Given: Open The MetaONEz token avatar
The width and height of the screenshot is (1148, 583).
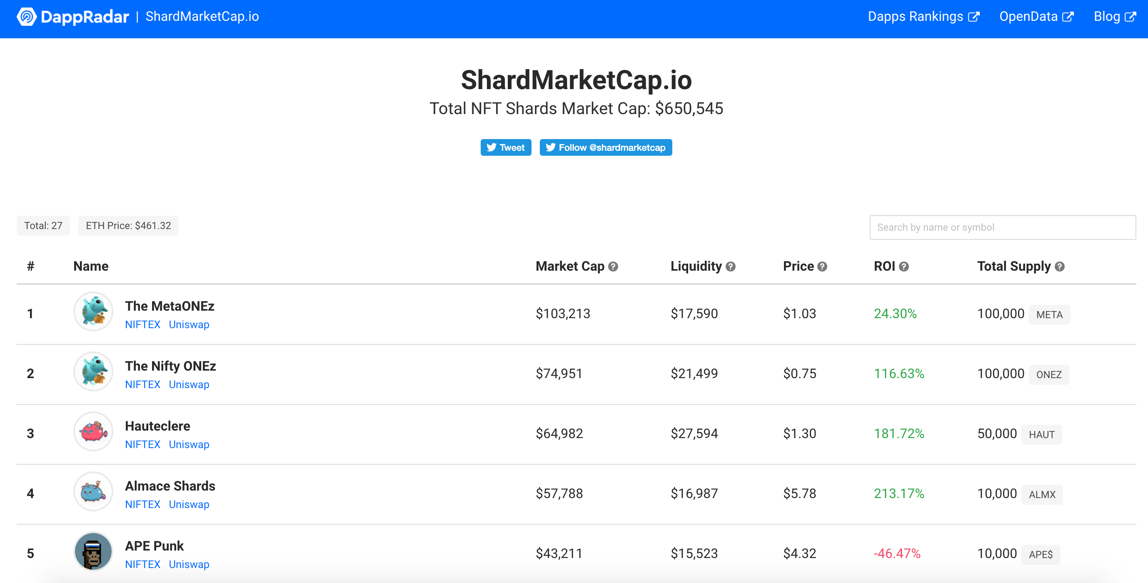Looking at the screenshot, I should [x=93, y=312].
